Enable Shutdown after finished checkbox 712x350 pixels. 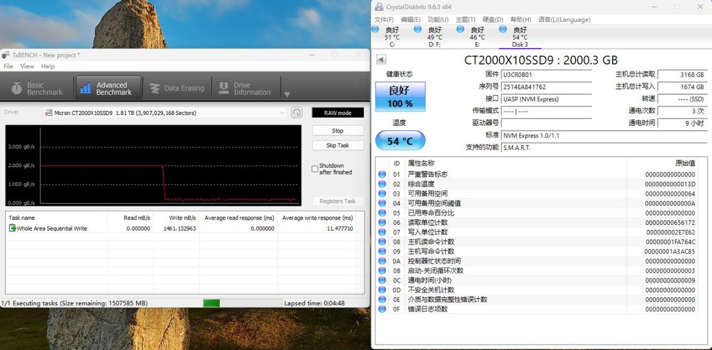tap(315, 169)
